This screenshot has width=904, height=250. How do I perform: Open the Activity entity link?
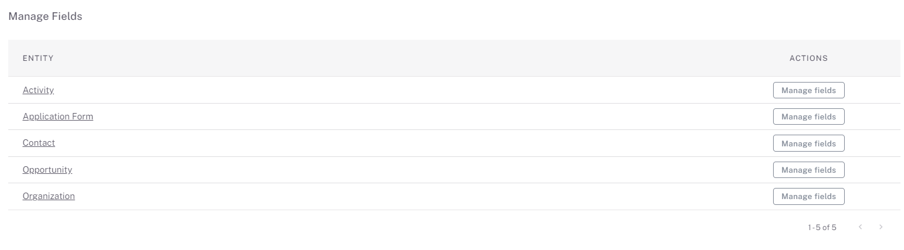(38, 90)
